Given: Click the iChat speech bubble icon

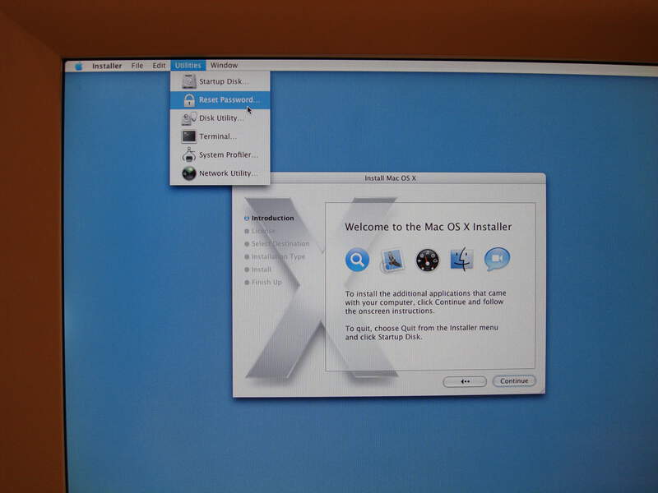Looking at the screenshot, I should tap(498, 260).
